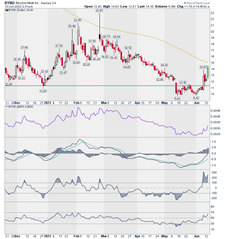The image size is (225, 239).
Task: Click the Volume 5.4M value
Action: [x=165, y=7]
